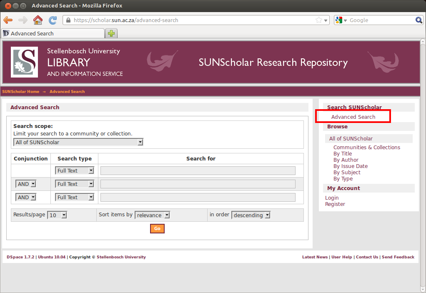
Task: Click the second Search for text field
Action: [x=198, y=184]
